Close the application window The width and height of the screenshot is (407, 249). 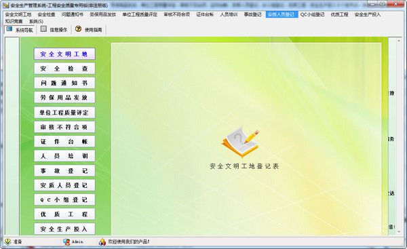point(396,4)
